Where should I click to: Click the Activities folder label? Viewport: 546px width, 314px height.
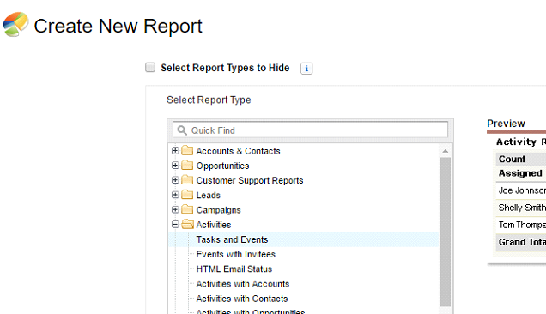point(214,225)
